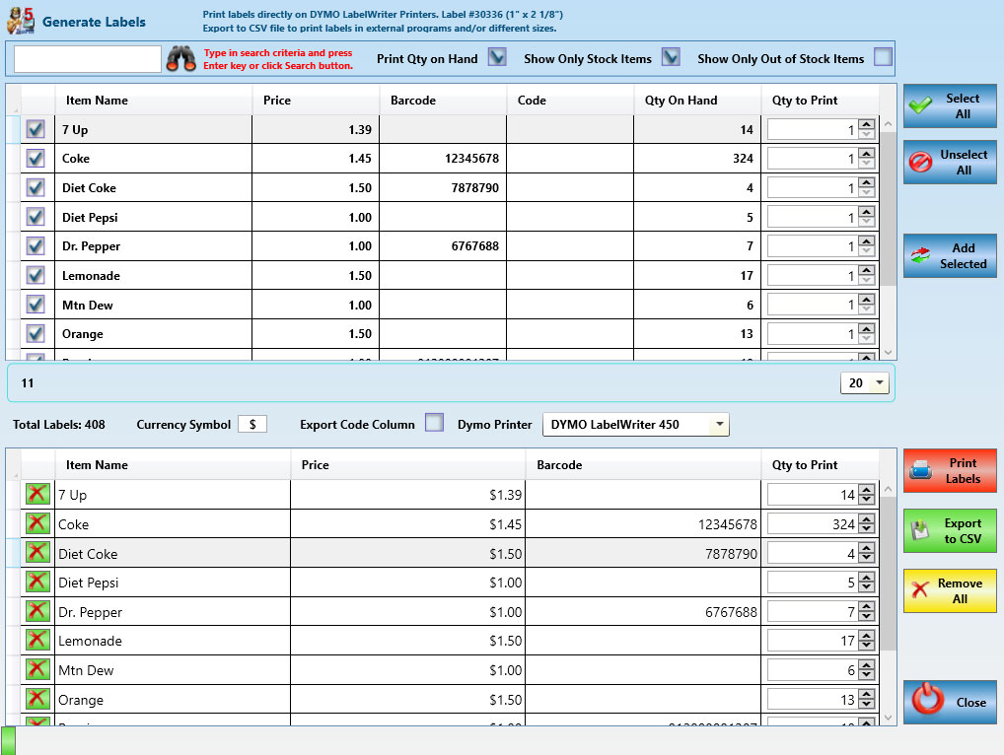1004x755 pixels.
Task: Click Select All button
Action: [950, 106]
